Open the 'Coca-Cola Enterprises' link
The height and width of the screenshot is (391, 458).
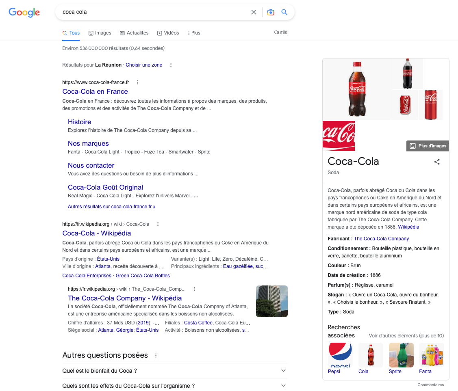87,275
